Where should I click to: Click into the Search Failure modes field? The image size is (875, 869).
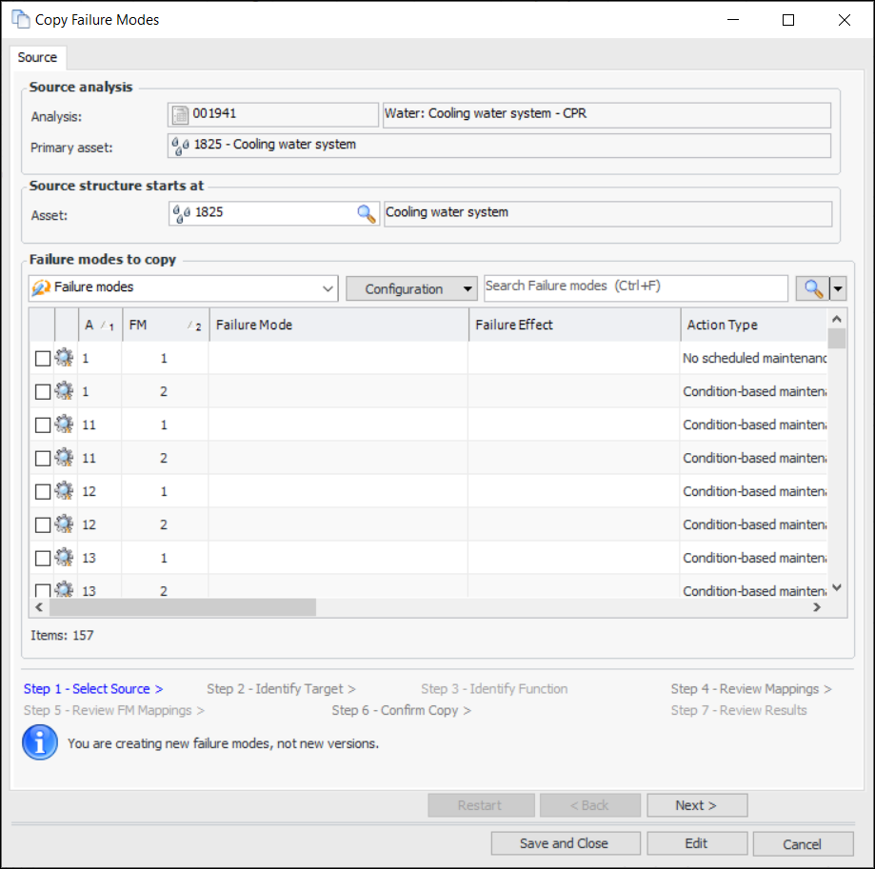click(x=635, y=286)
